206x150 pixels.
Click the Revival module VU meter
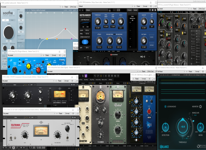coord(118,96)
